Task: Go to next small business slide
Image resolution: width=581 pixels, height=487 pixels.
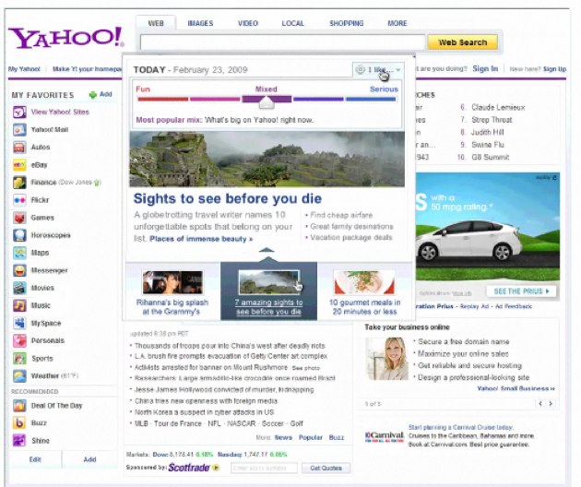Action: click(x=551, y=404)
